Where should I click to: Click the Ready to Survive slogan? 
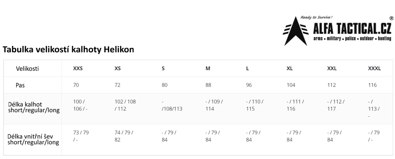[316, 18]
